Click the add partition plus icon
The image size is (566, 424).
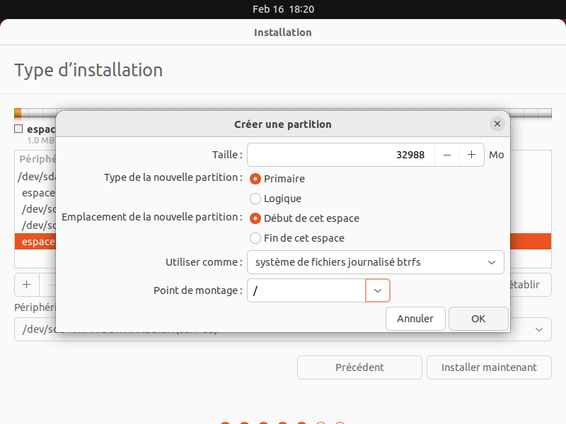[27, 285]
